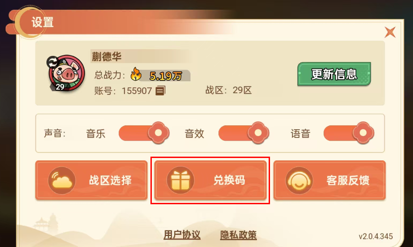The image size is (413, 247).
Task: Toggle the 音效 sound effects switch
Action: pyautogui.click(x=244, y=133)
